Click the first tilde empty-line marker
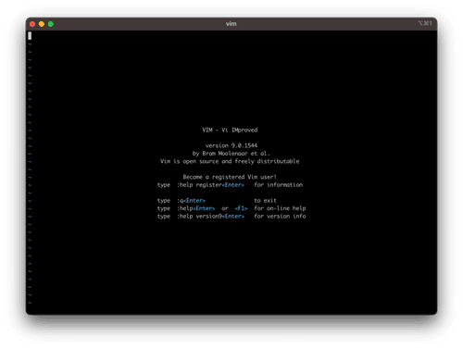Viewport: 463px width, 349px height. [30, 44]
